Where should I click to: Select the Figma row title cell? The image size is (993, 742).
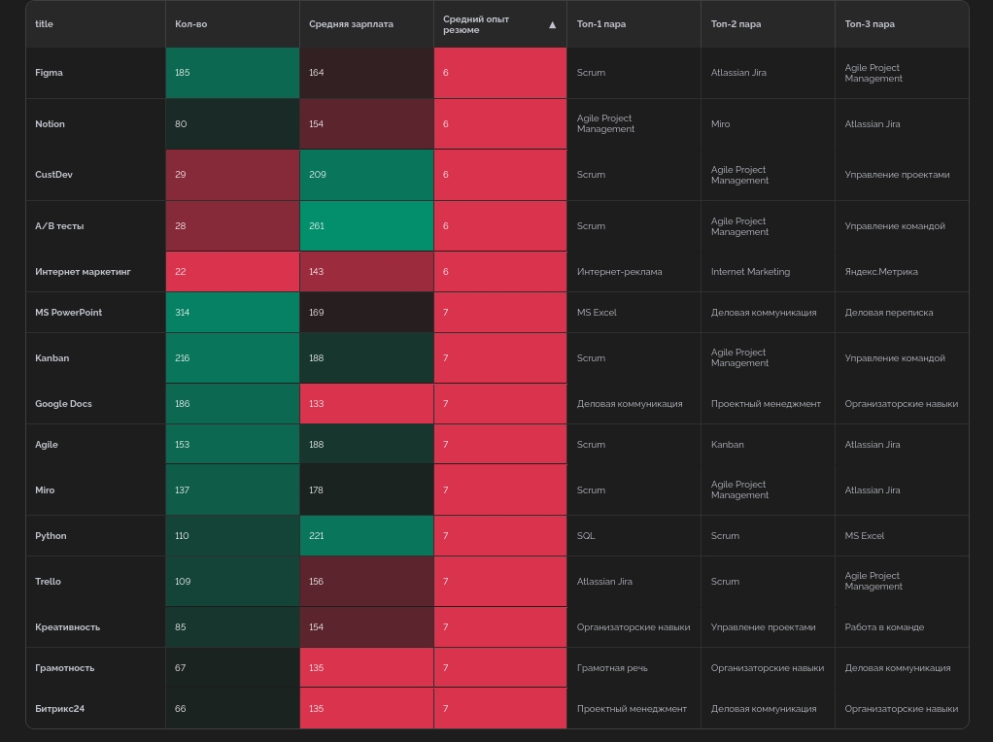[x=50, y=73]
